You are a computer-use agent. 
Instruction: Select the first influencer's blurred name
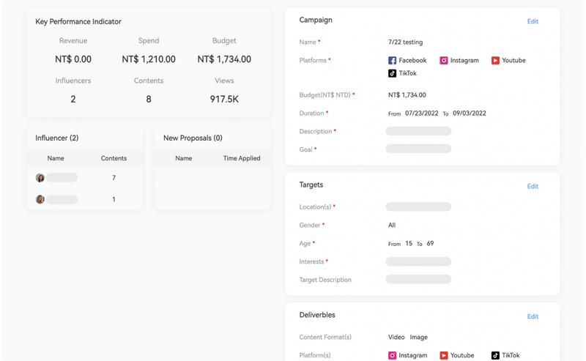62,178
